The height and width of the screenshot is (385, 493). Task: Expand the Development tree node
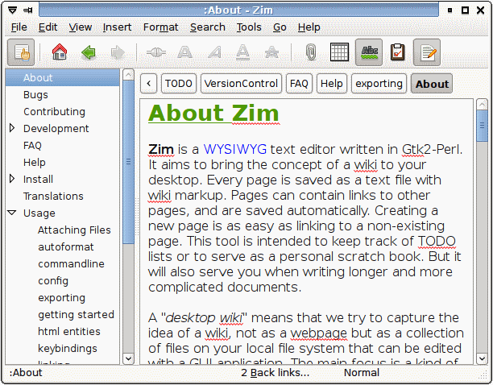click(12, 129)
